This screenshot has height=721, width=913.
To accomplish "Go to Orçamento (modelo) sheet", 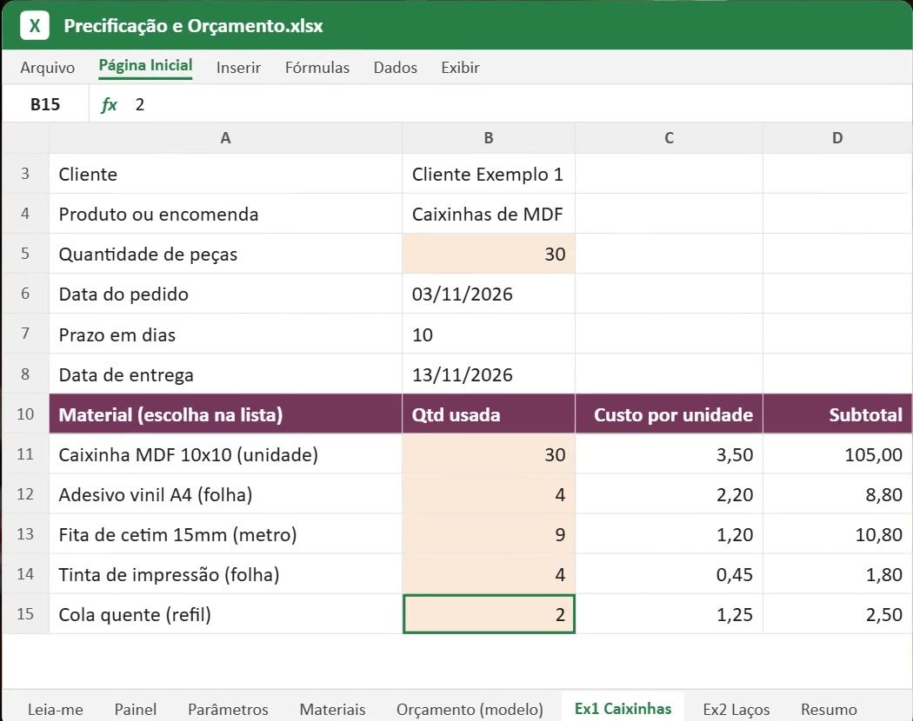I will point(470,710).
